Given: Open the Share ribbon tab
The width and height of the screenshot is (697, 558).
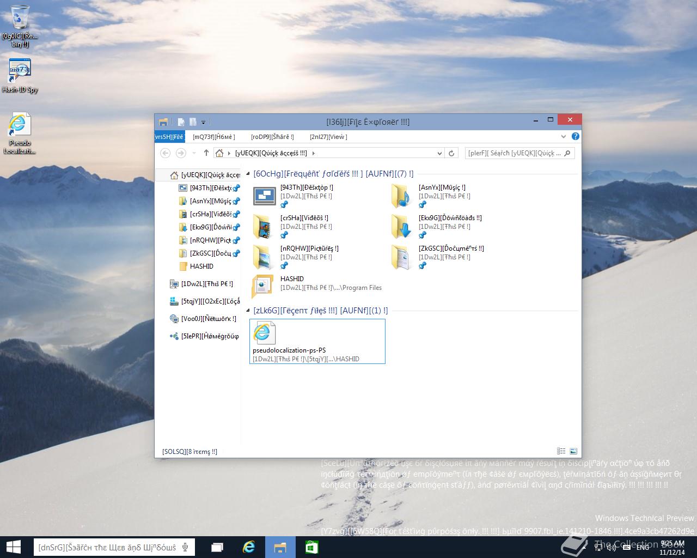Looking at the screenshot, I should coord(272,137).
